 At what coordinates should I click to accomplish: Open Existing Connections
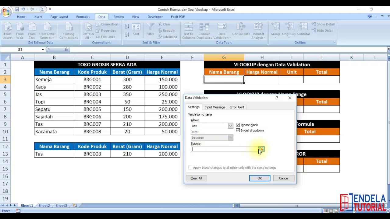(x=69, y=31)
